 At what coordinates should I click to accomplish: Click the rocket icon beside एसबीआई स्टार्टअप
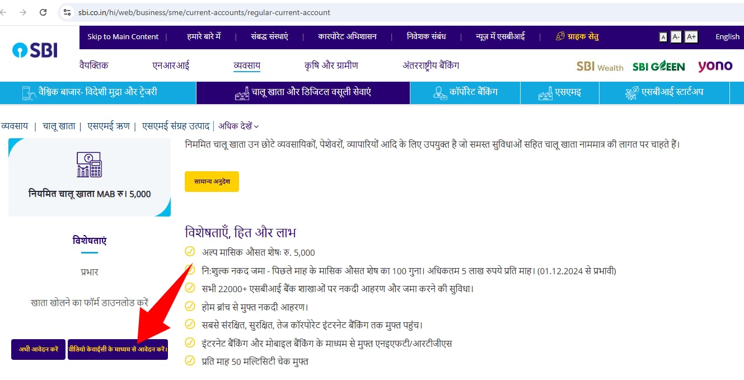pos(632,93)
